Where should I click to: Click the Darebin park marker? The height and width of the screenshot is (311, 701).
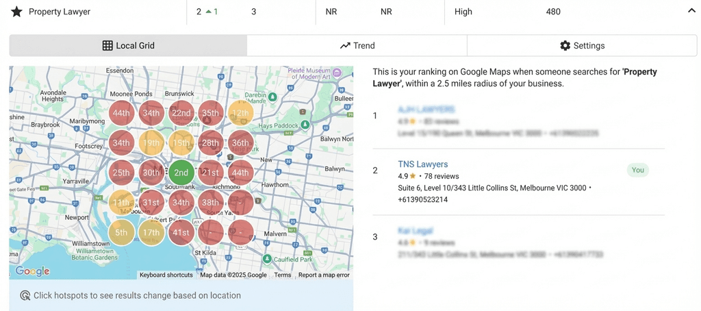[x=272, y=97]
